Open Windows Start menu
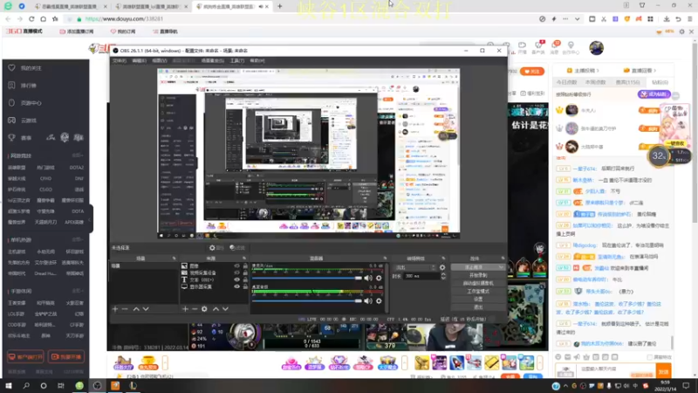This screenshot has height=393, width=698. 9,385
